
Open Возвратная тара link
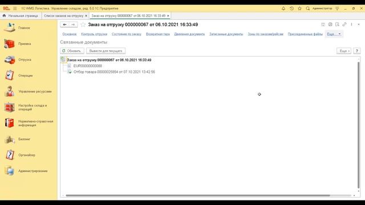click(157, 34)
